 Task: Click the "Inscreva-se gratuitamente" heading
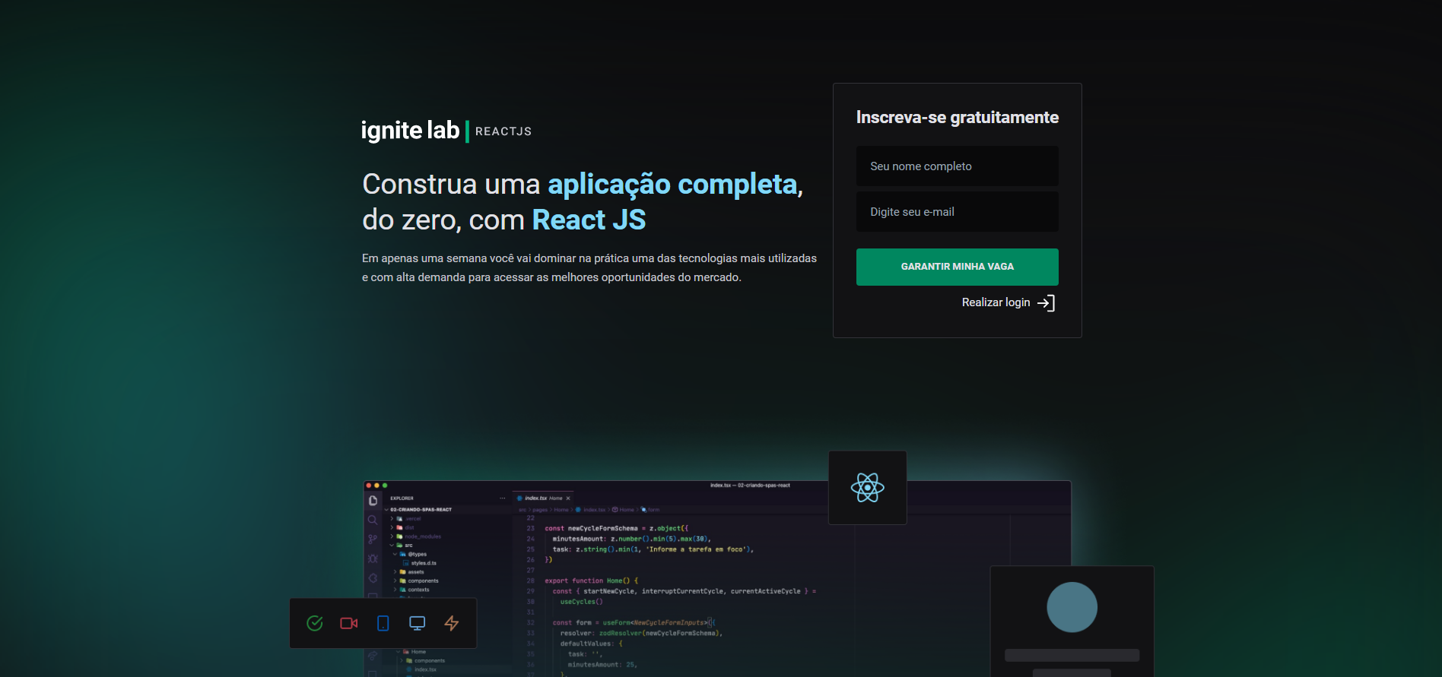point(958,118)
